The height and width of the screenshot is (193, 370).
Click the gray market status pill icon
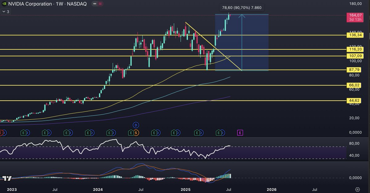(95, 4)
